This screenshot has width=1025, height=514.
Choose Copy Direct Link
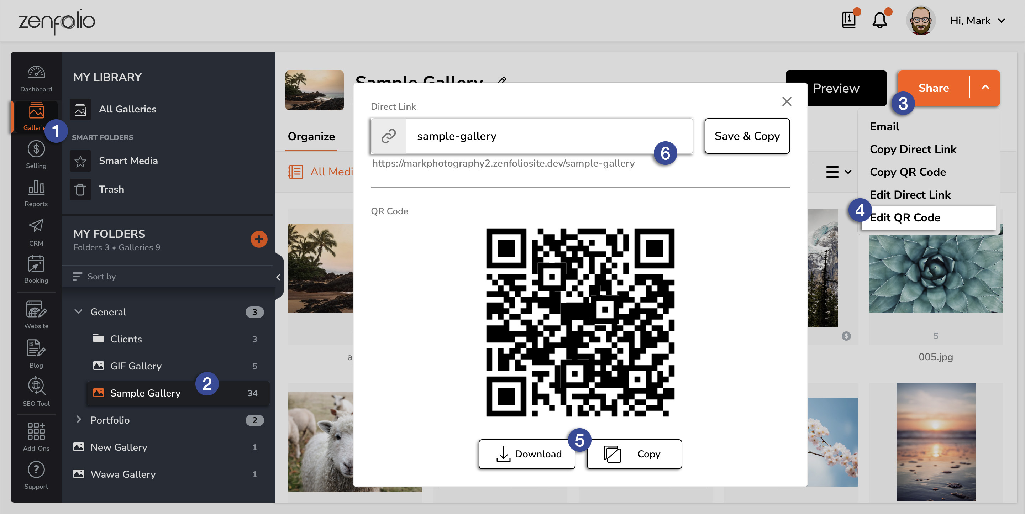click(x=913, y=149)
